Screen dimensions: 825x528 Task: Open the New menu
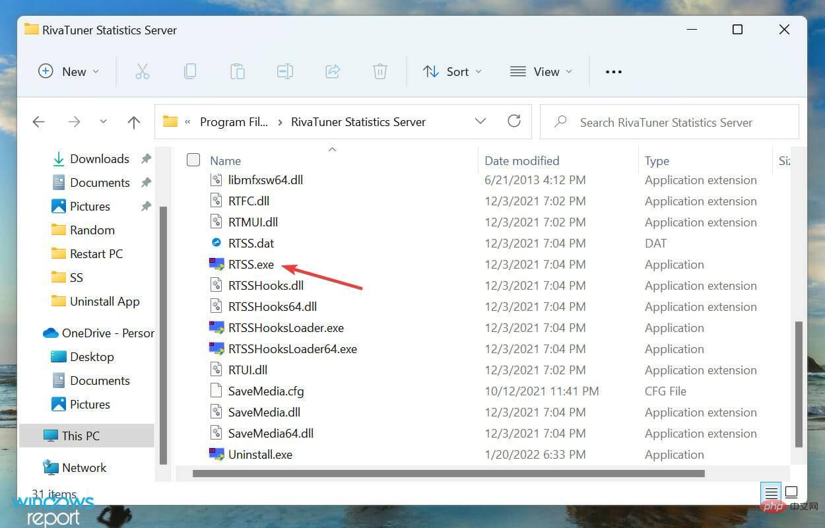pos(68,71)
